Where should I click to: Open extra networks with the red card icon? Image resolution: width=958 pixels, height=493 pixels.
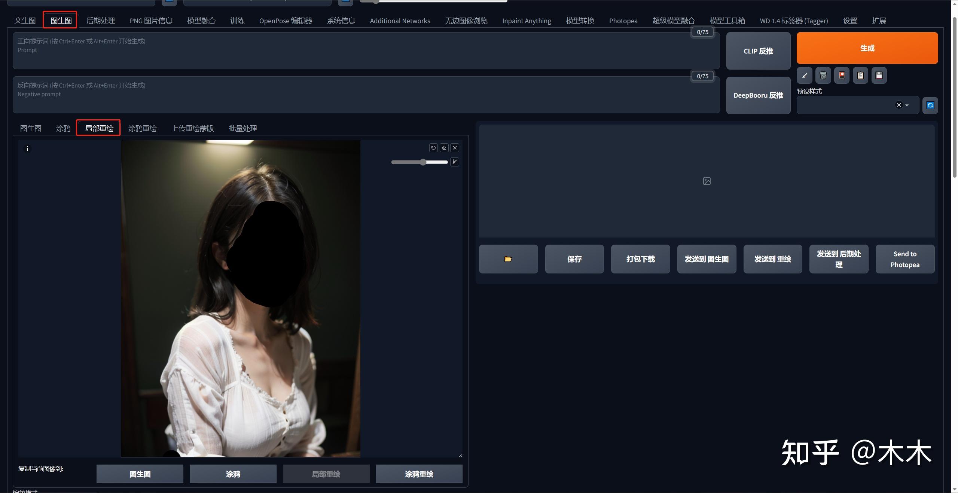(842, 76)
